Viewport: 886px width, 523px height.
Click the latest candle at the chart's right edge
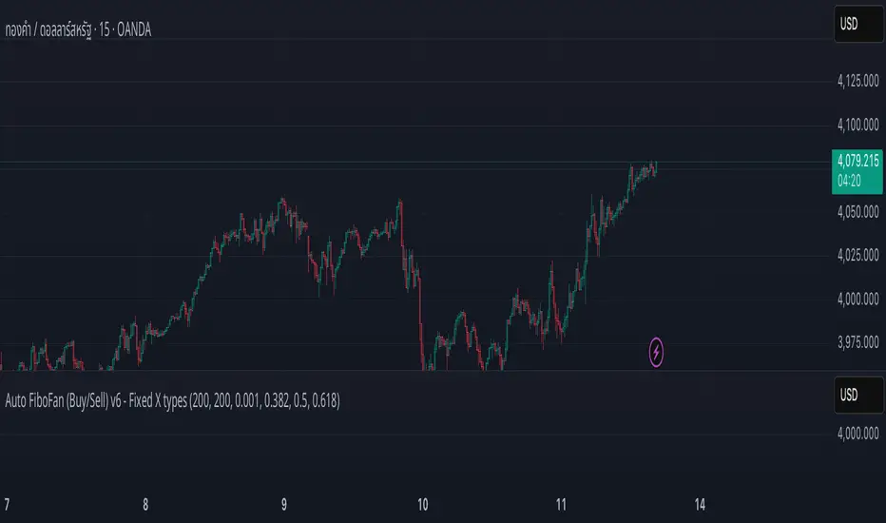656,168
